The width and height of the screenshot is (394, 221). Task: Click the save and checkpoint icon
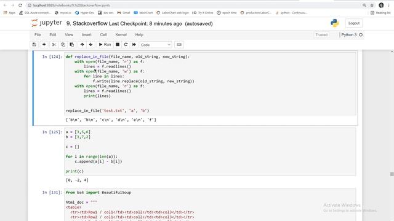coord(34,45)
